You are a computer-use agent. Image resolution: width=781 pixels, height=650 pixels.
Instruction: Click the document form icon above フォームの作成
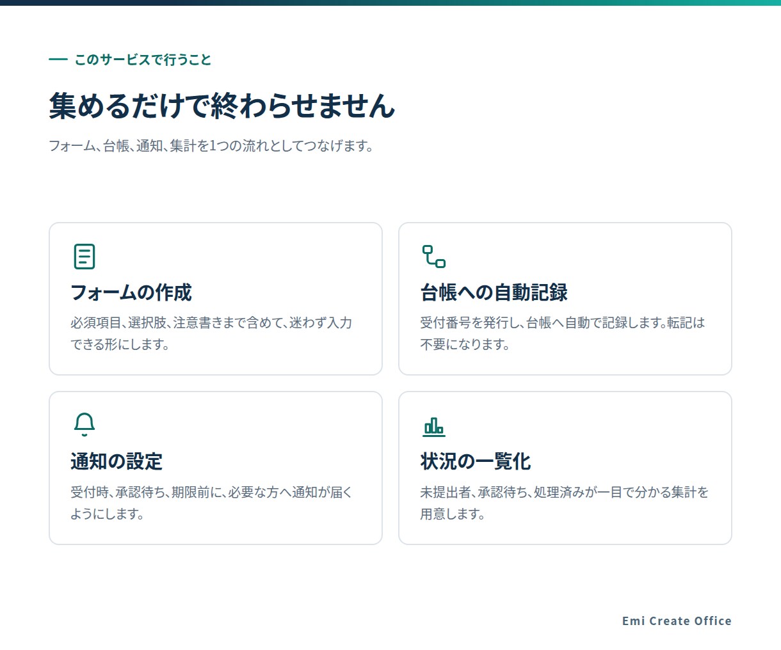click(x=84, y=257)
